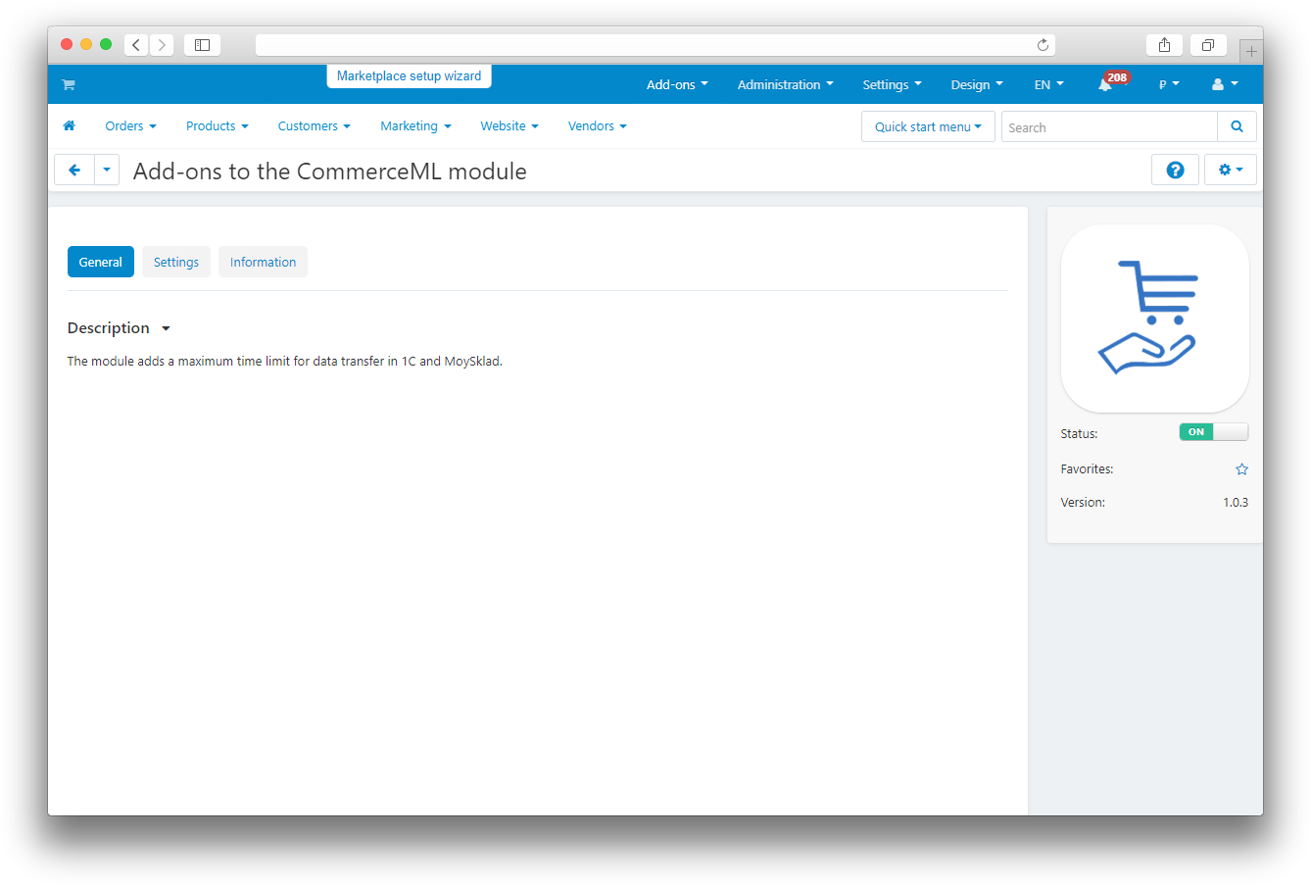Add add-on to favorites with star
The width and height of the screenshot is (1311, 885).
(1241, 469)
